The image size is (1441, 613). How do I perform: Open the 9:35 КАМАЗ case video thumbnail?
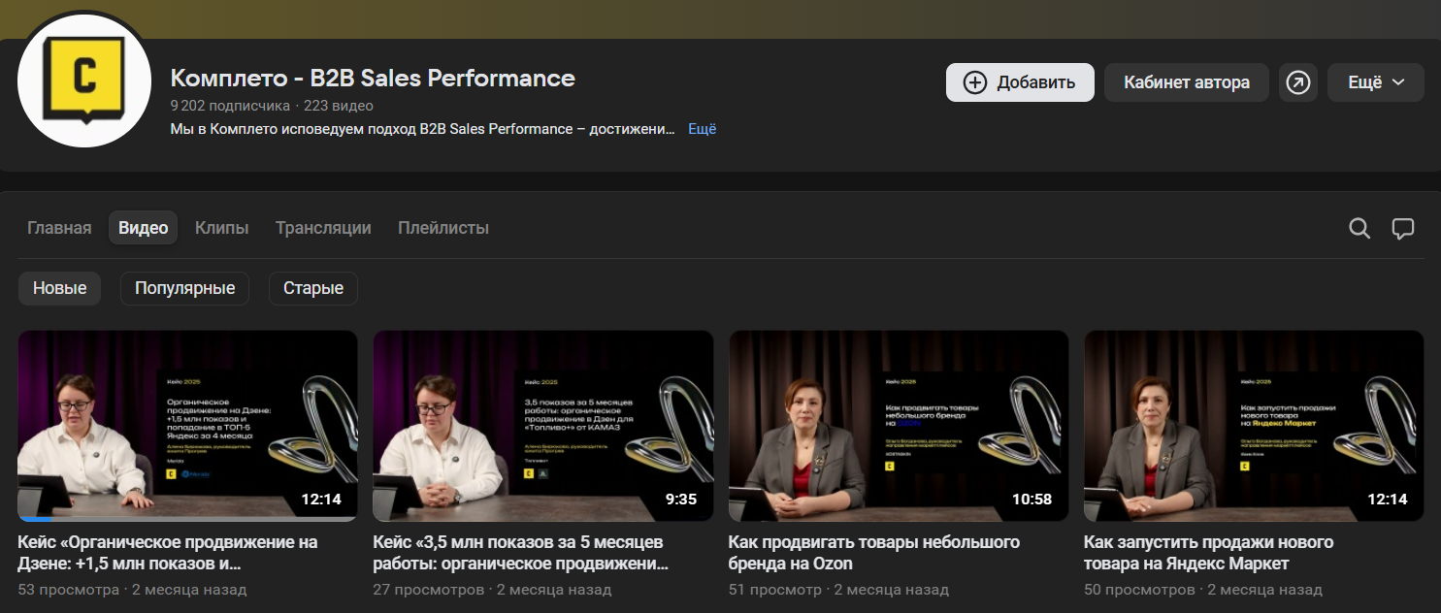(x=542, y=426)
